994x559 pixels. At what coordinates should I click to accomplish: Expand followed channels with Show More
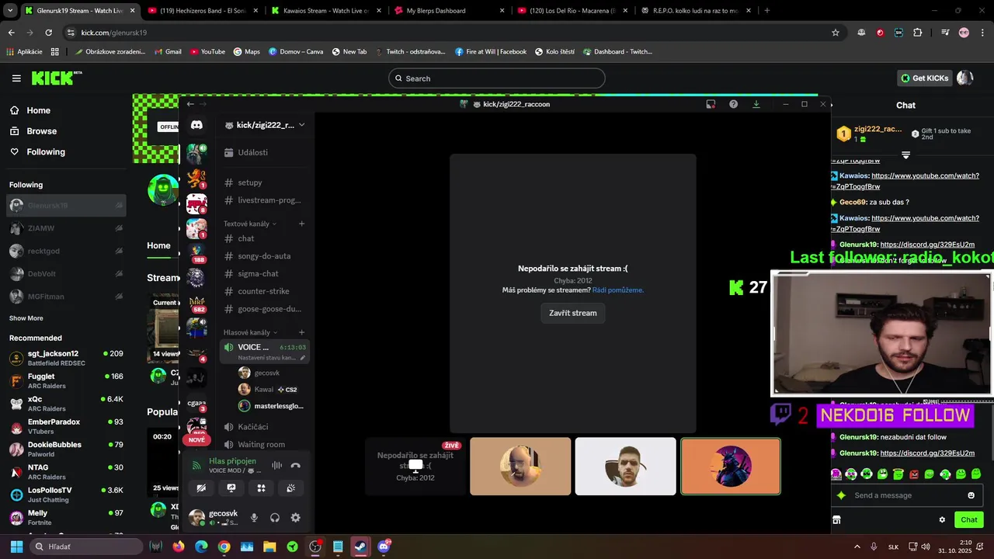[26, 318]
